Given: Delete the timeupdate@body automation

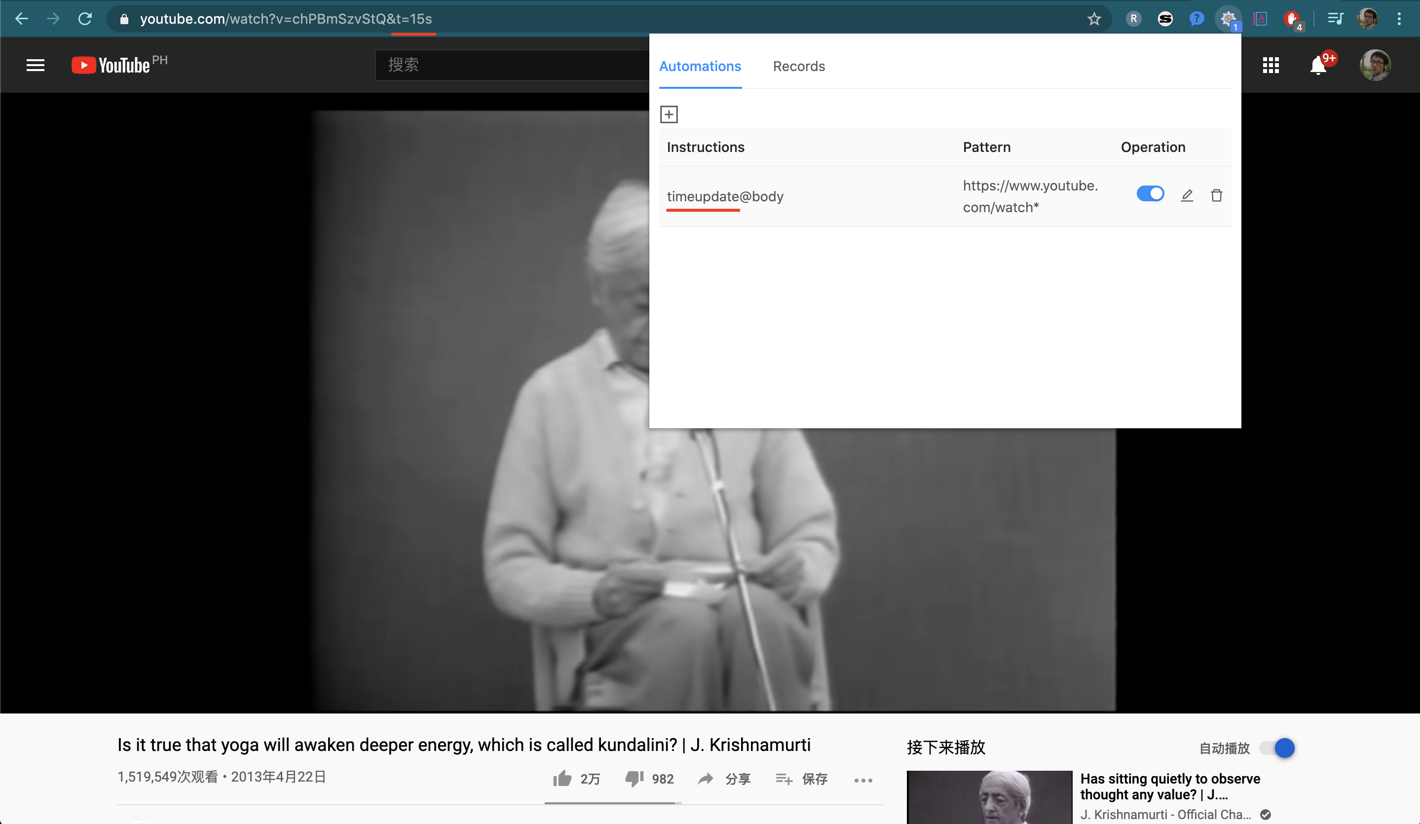Looking at the screenshot, I should [x=1216, y=195].
